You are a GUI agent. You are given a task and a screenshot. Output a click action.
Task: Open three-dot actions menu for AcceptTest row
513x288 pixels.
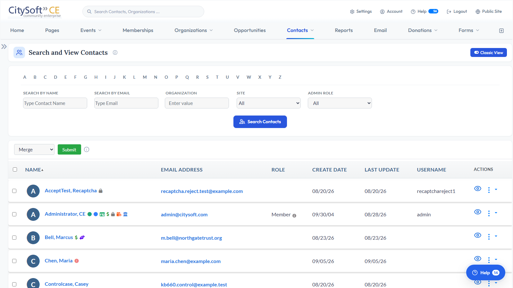[489, 190]
